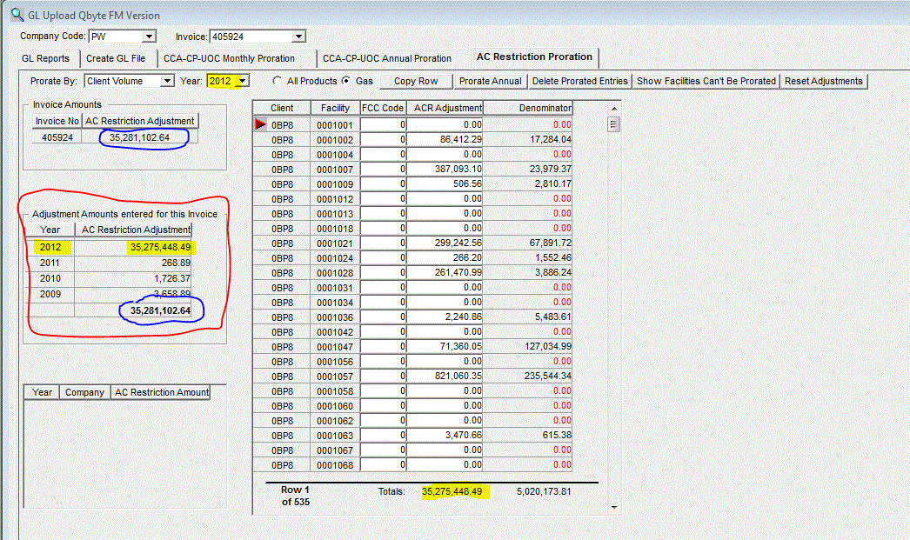Click Show Facilities Can't Be Prorated button
The height and width of the screenshot is (540, 910).
coord(706,81)
